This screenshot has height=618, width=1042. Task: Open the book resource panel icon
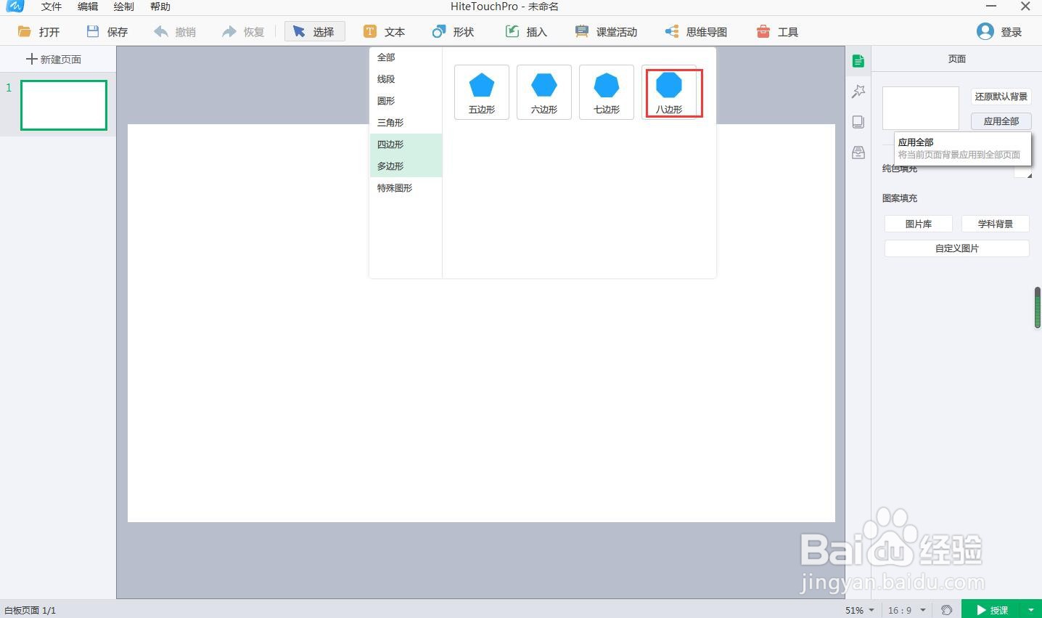(858, 122)
